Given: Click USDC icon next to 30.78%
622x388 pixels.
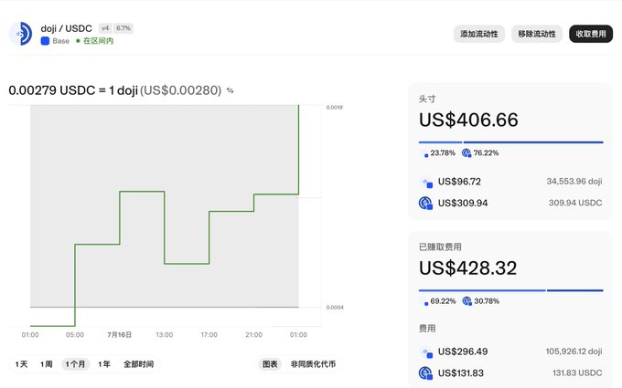Looking at the screenshot, I should [466, 301].
